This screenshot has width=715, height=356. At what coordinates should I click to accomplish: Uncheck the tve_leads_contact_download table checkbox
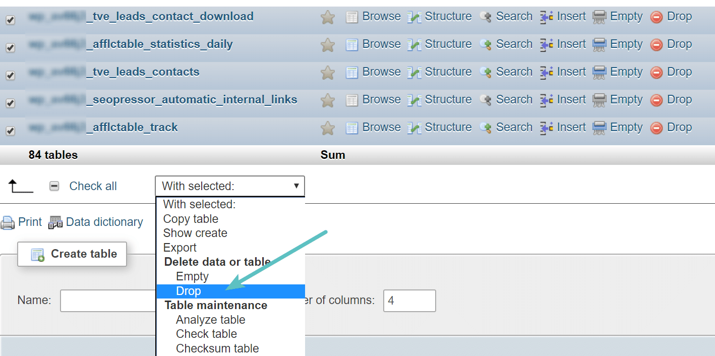(10, 20)
